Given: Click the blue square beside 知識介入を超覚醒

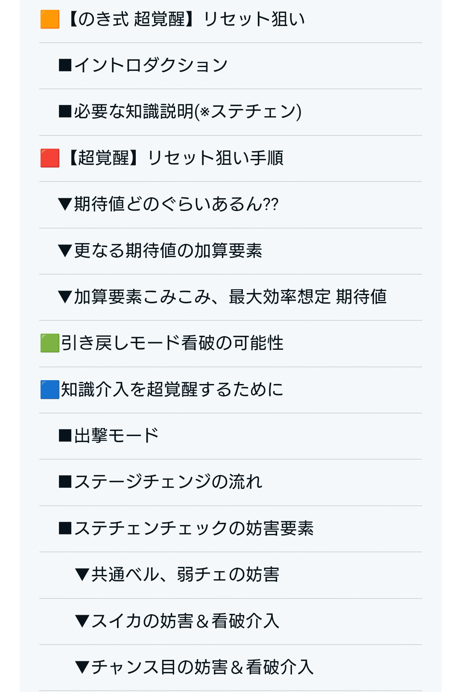Looking at the screenshot, I should [x=50, y=390].
